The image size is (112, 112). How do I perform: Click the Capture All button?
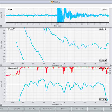[16, 109]
